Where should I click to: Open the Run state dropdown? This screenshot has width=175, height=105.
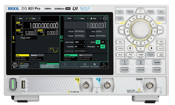tap(96, 19)
